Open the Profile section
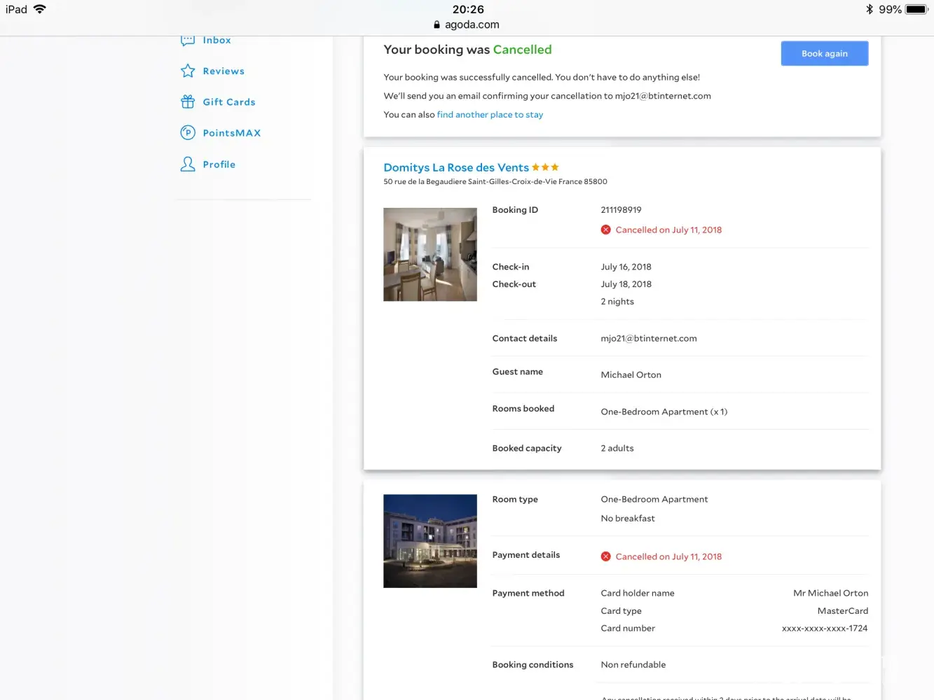 click(x=219, y=164)
